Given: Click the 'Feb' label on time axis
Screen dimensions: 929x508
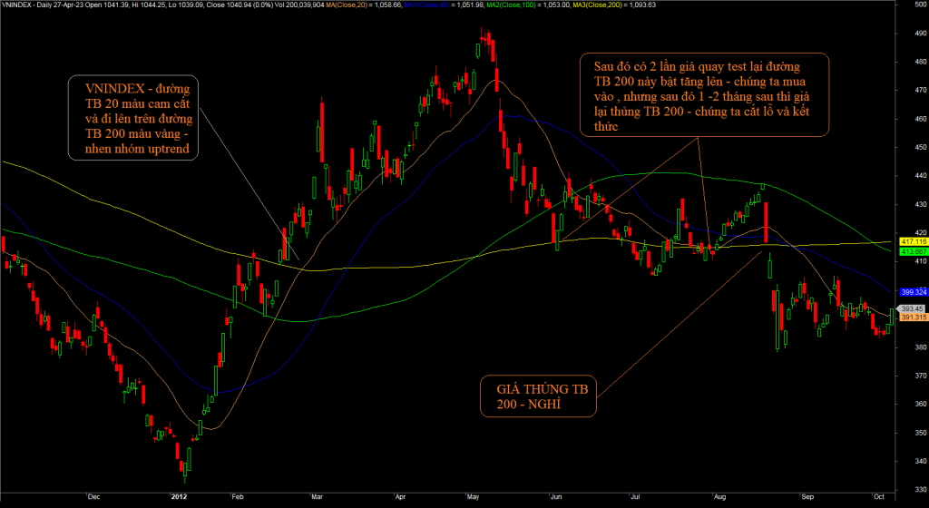Looking at the screenshot, I should coord(237,497).
